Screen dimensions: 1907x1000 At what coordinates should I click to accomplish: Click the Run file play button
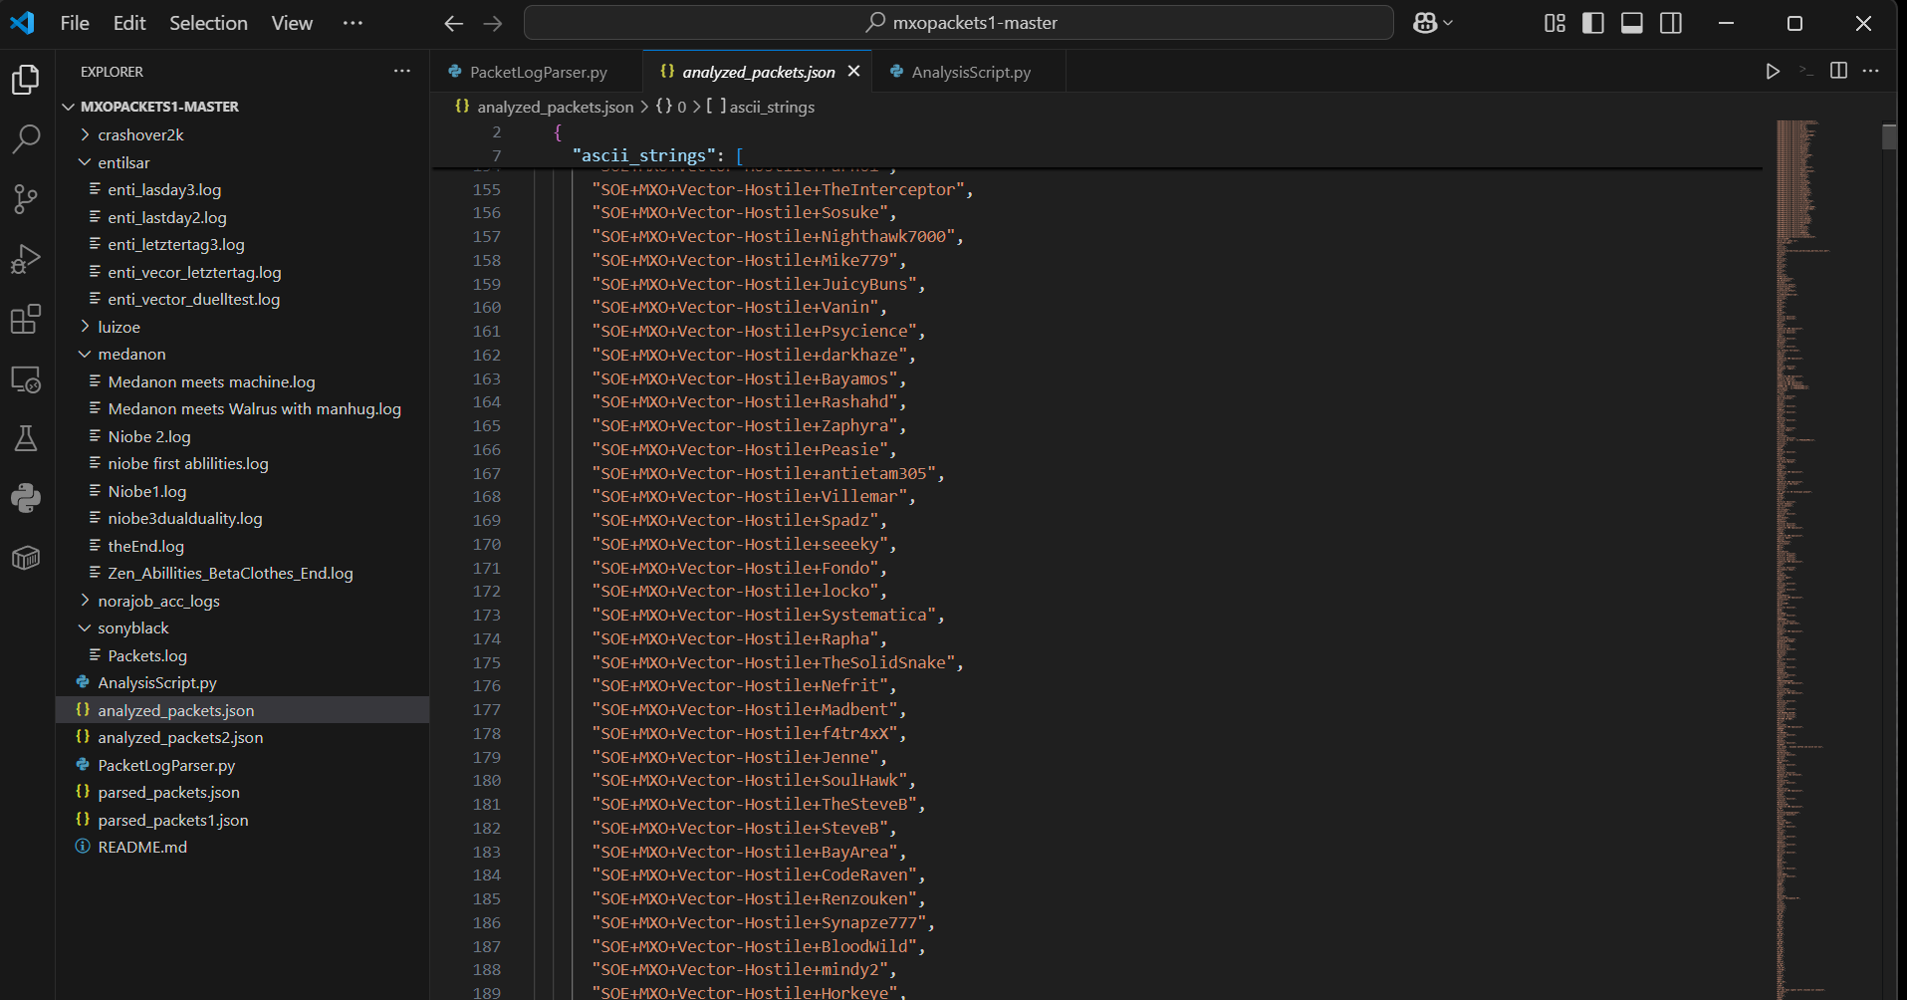[x=1773, y=72]
